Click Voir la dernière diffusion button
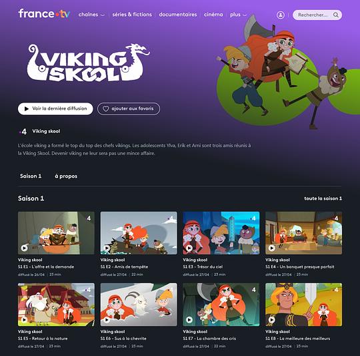Screen dimensions: 360x356 pos(55,108)
